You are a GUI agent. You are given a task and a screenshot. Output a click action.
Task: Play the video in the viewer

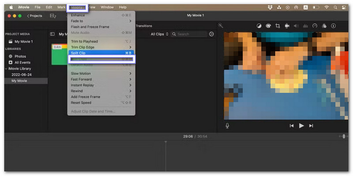pyautogui.click(x=301, y=125)
